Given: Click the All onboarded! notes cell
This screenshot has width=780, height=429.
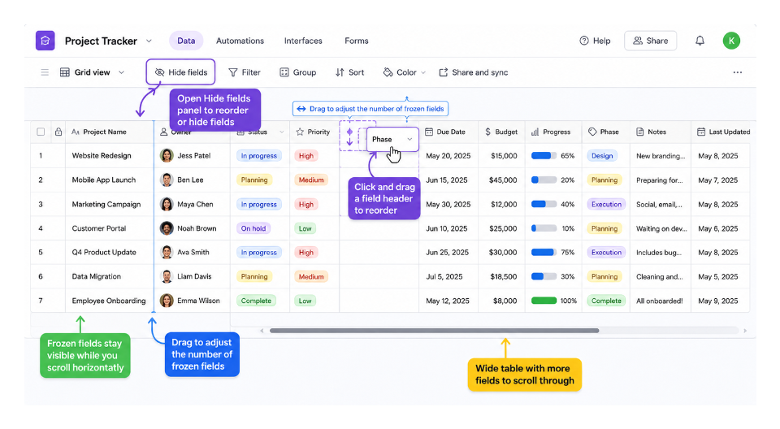Looking at the screenshot, I should click(660, 301).
